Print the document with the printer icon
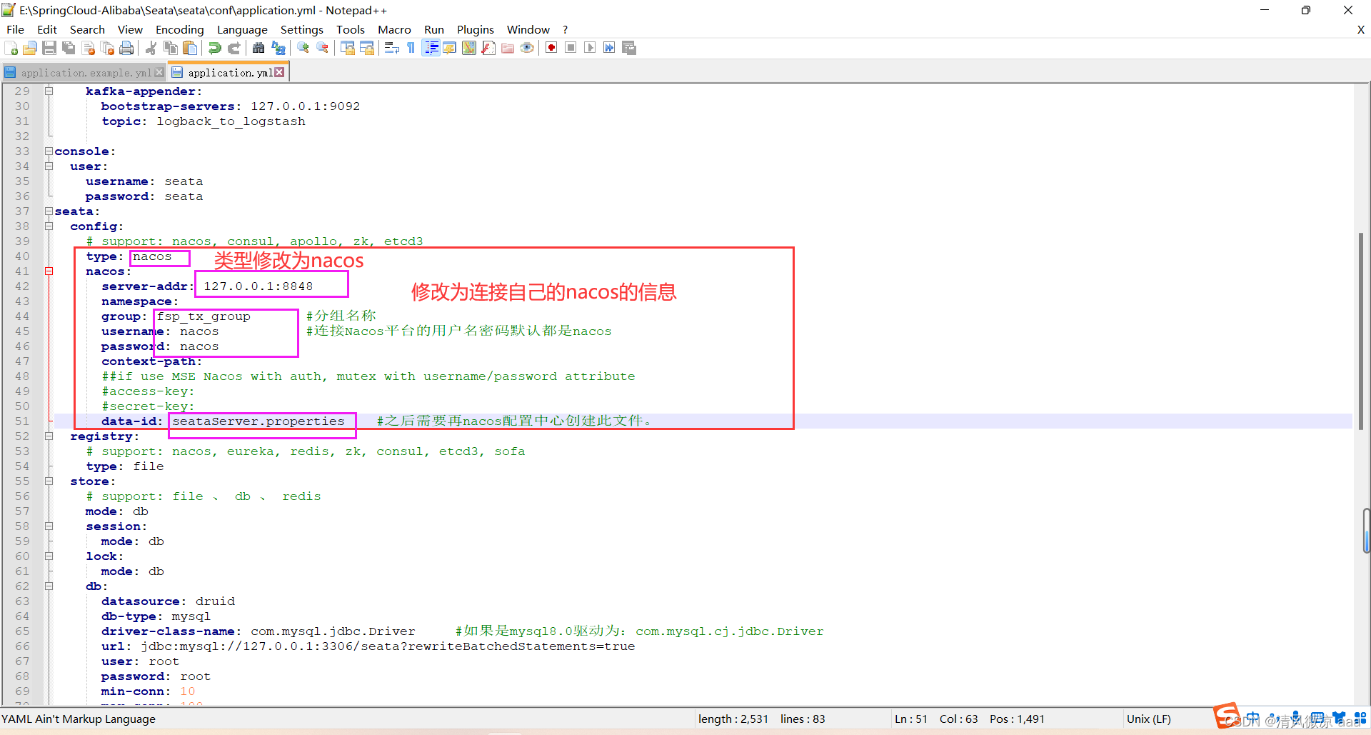This screenshot has width=1371, height=735. [126, 48]
